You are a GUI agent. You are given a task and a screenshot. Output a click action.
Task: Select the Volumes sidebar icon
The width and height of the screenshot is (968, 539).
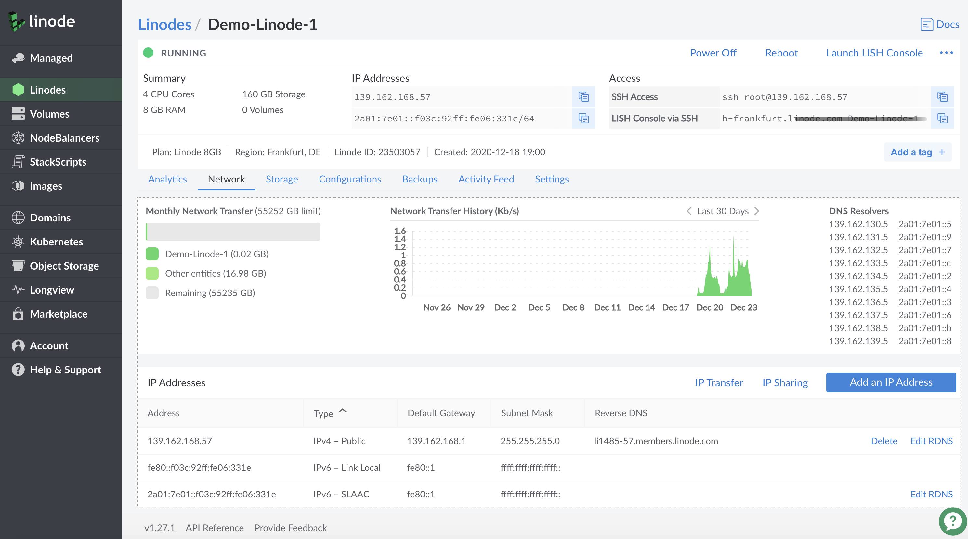tap(18, 113)
